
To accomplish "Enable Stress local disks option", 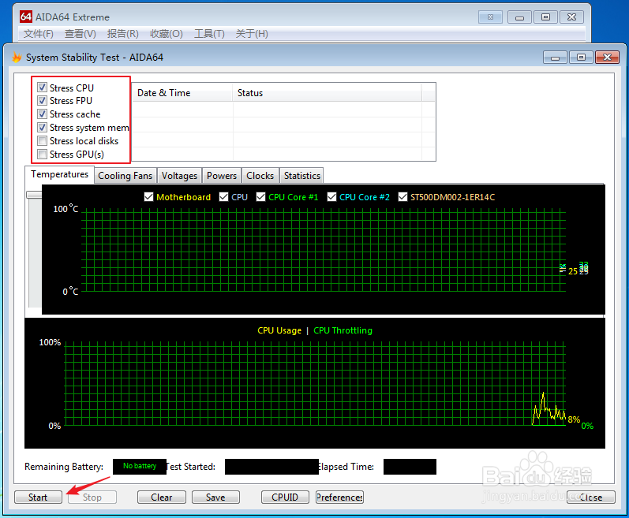I will [x=43, y=141].
